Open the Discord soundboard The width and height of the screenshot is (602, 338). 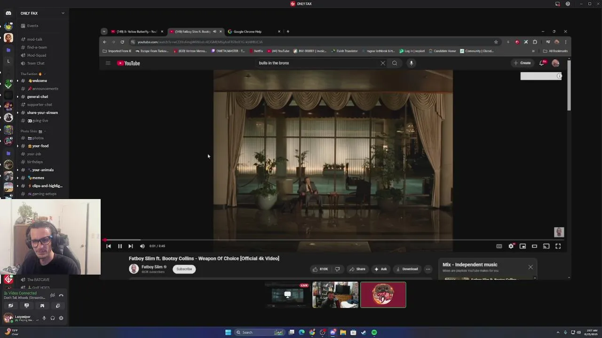(58, 306)
